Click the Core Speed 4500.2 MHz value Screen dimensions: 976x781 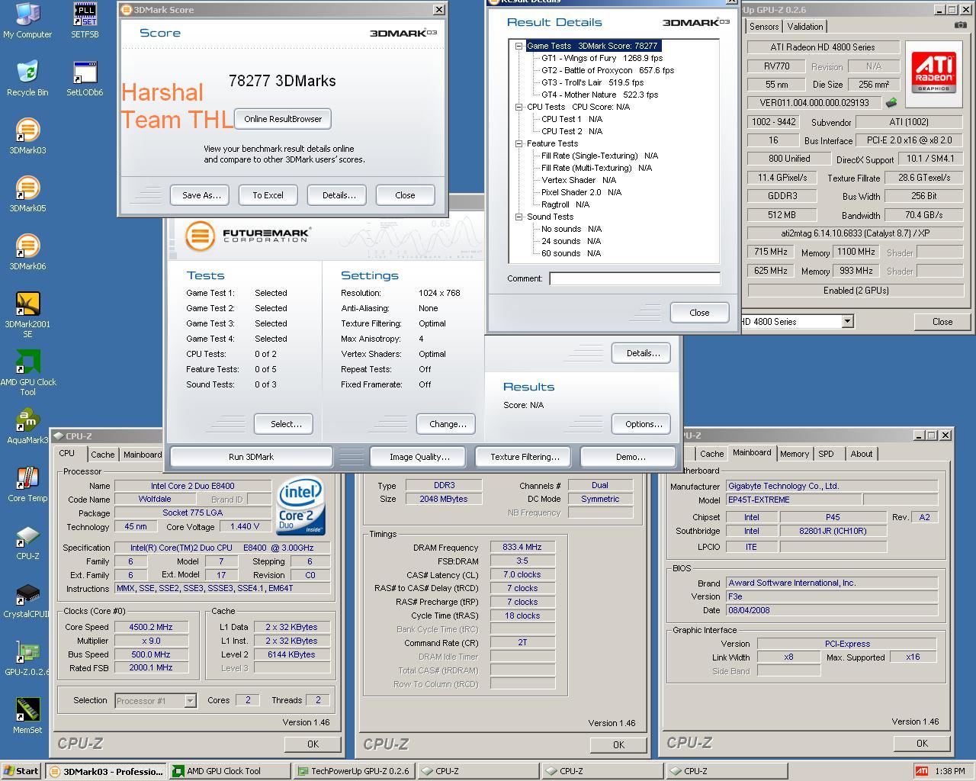tap(150, 627)
